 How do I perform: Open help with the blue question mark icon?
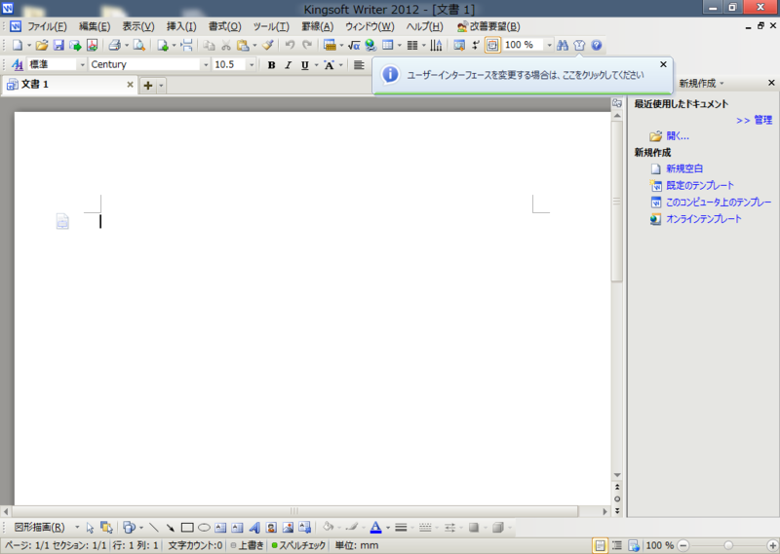(597, 45)
